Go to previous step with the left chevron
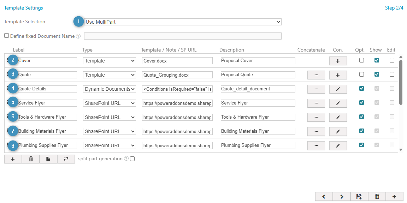 [x=324, y=197]
